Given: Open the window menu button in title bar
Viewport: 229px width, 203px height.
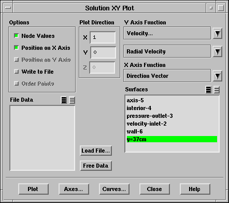Looking at the screenshot, I should [x=8, y=8].
